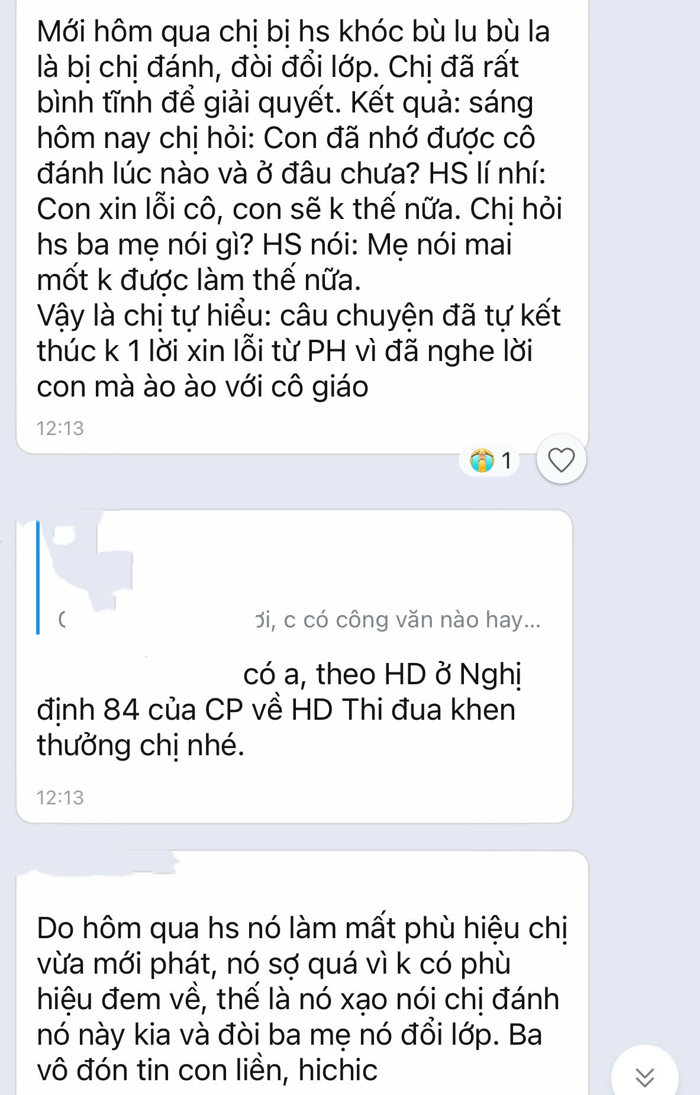Tap text 'vô đón tin con liền, hichic'
This screenshot has width=700, height=1095.
click(x=207, y=1070)
